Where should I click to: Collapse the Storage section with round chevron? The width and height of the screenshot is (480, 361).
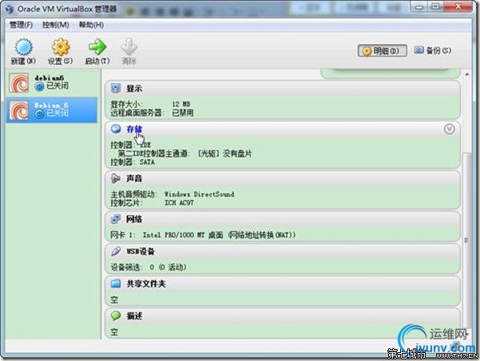coord(449,129)
